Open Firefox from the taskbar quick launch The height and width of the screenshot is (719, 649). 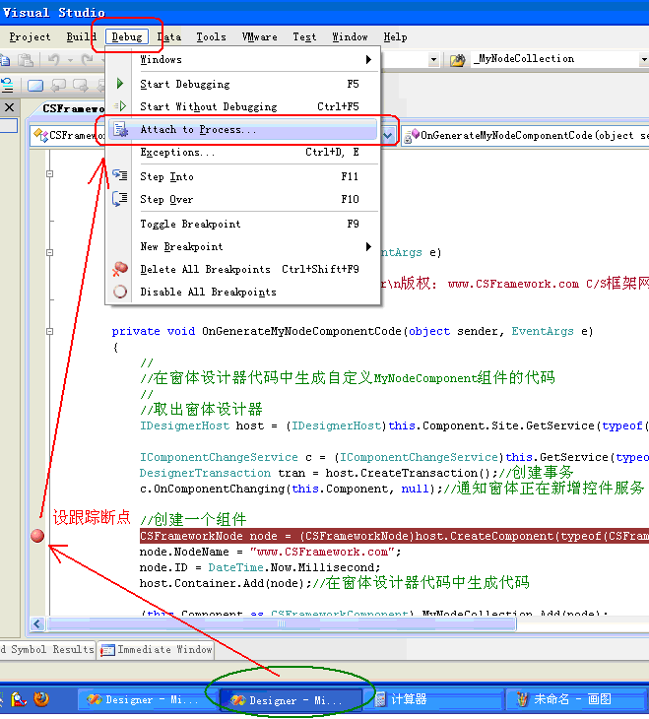(x=40, y=699)
